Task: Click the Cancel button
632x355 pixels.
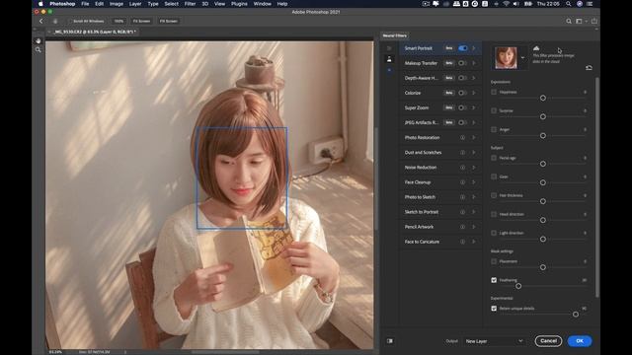Action: (548, 341)
